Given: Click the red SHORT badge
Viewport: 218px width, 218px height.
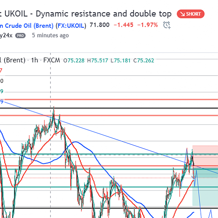Looking at the screenshot, I should [191, 14].
